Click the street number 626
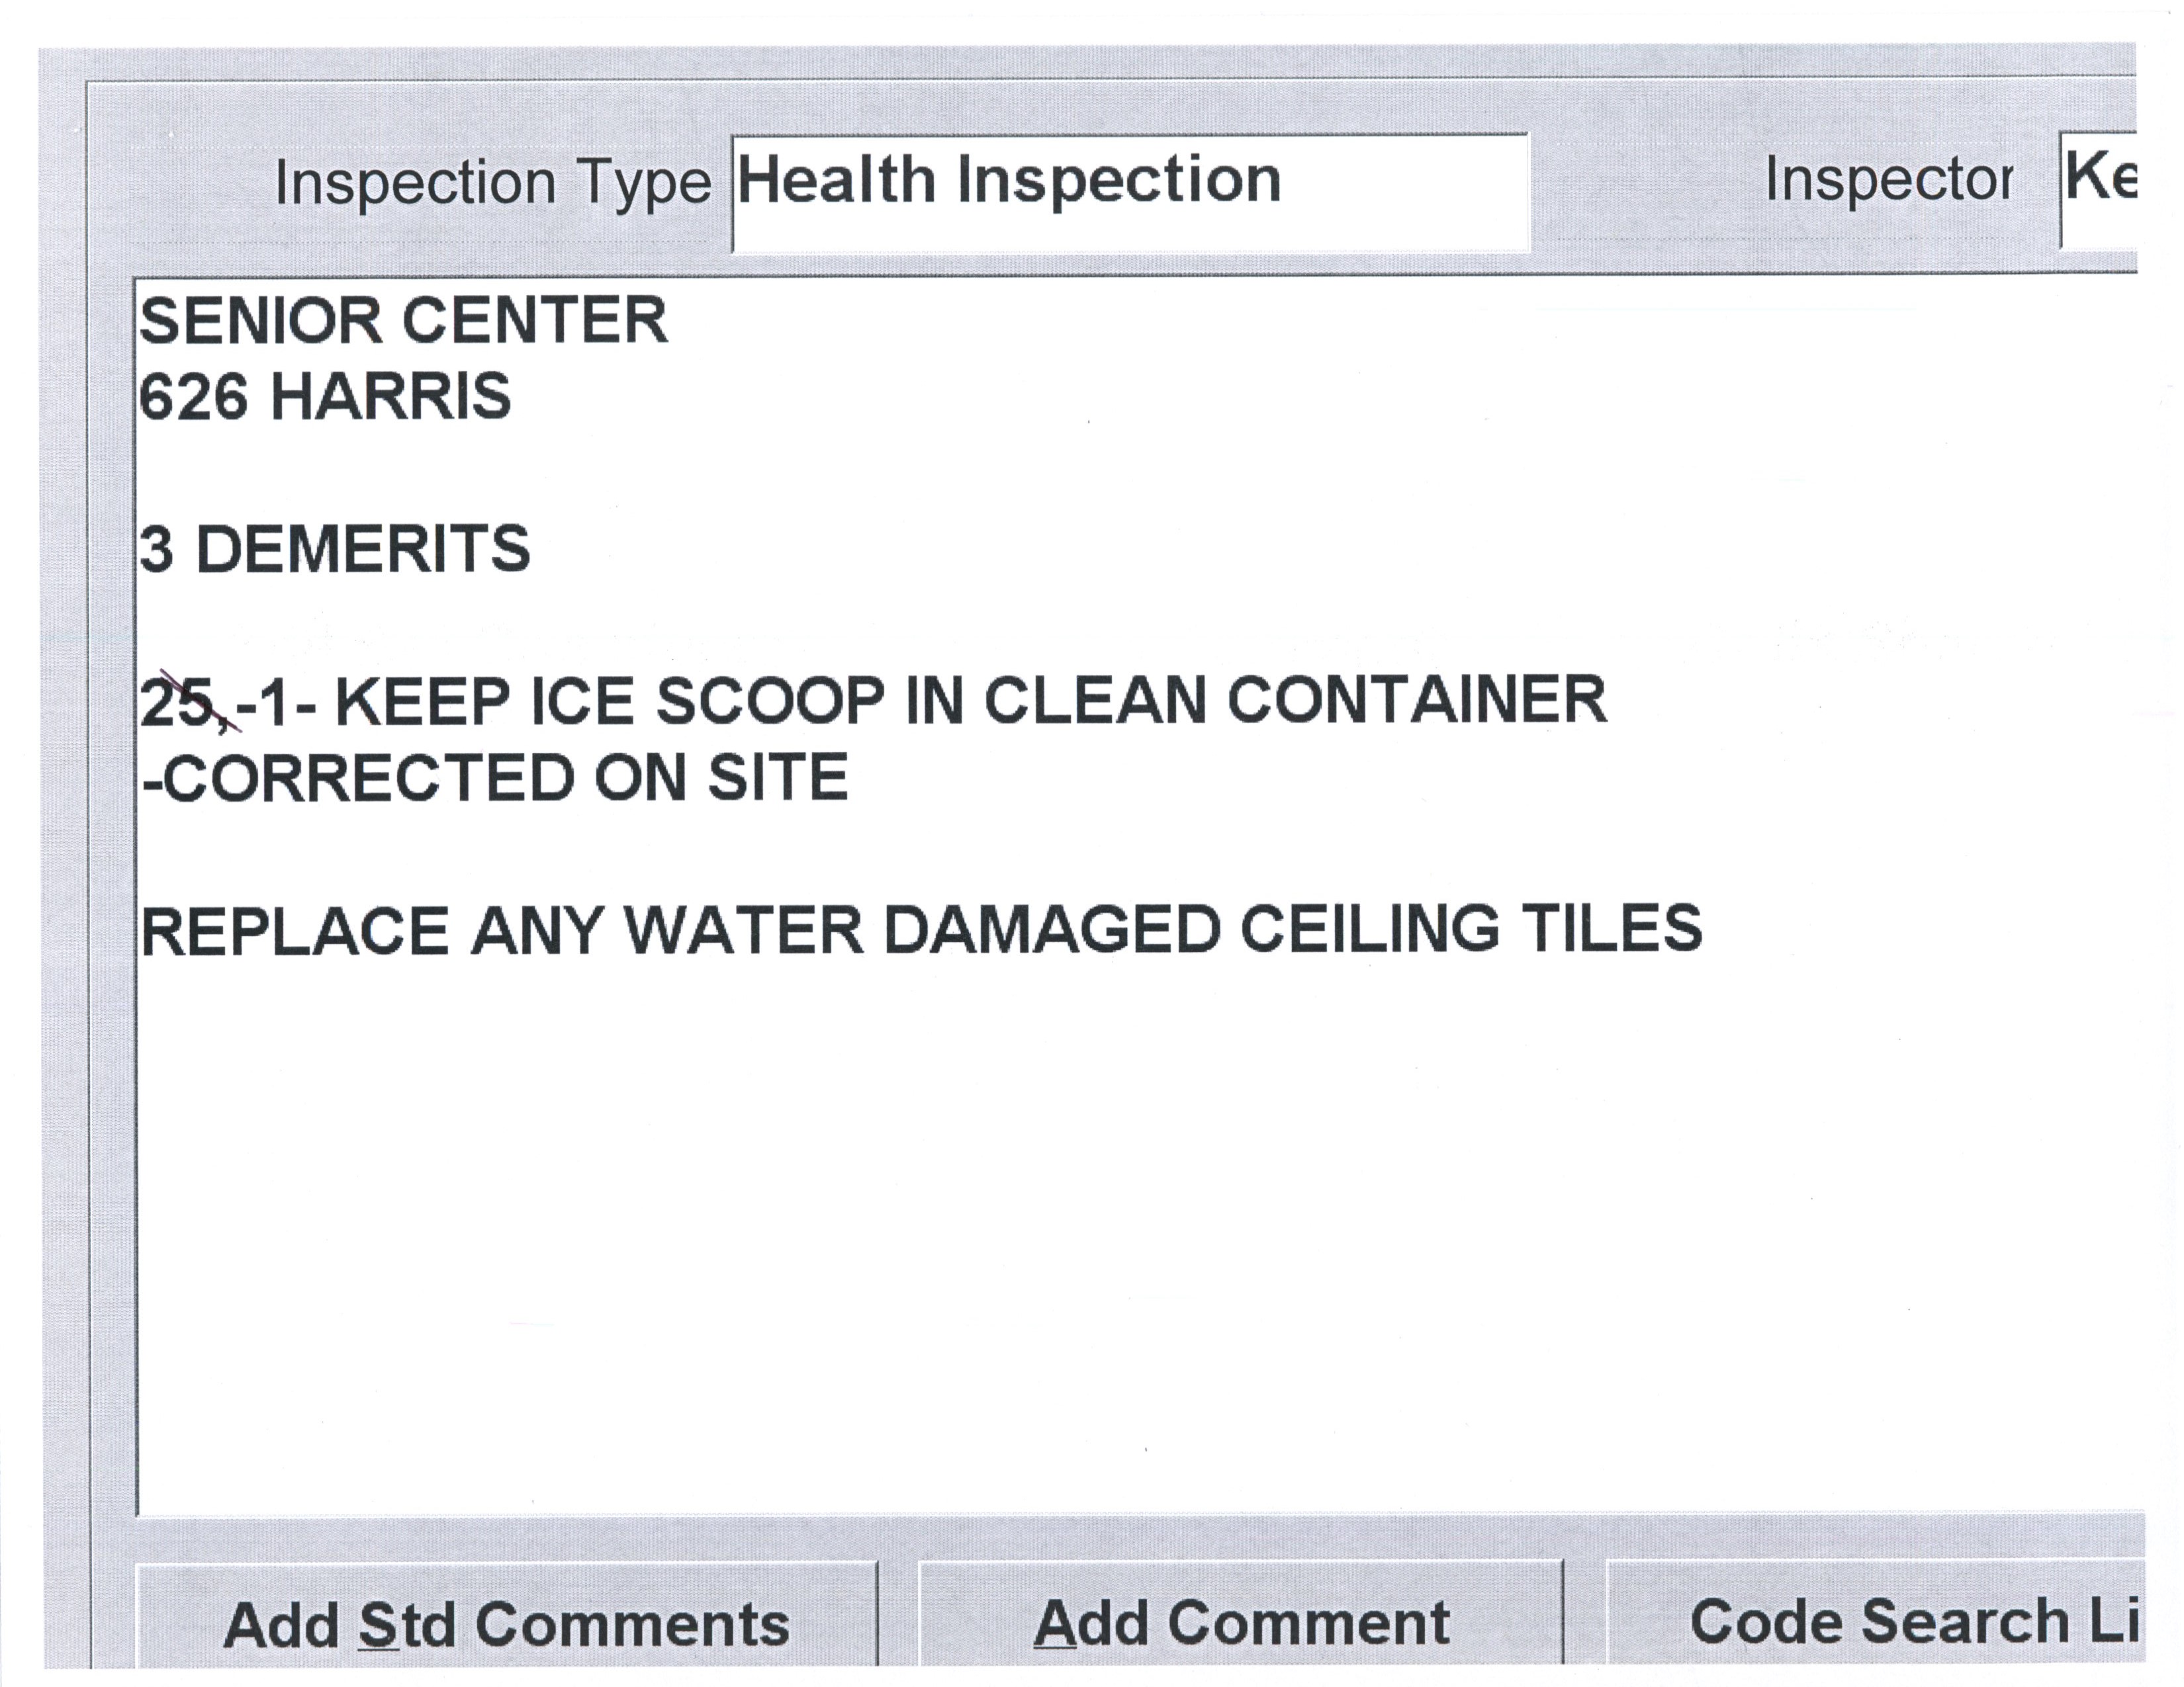Image resolution: width=2184 pixels, height=1687 pixels. 193,397
